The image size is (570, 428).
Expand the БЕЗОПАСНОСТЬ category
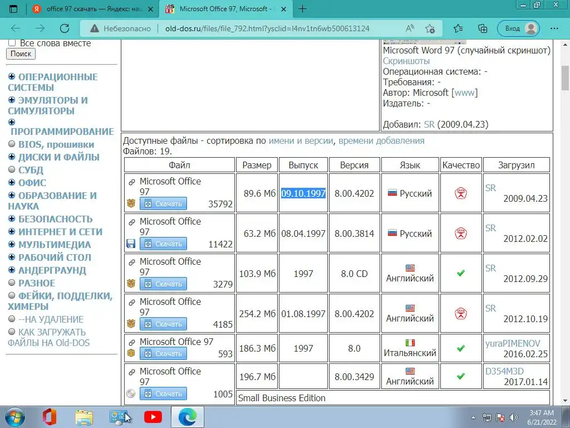click(x=12, y=218)
